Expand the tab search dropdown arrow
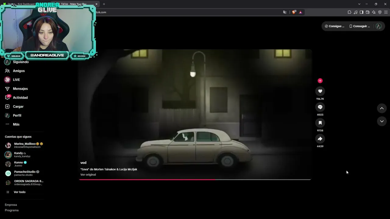The image size is (390, 219). coord(359,4)
